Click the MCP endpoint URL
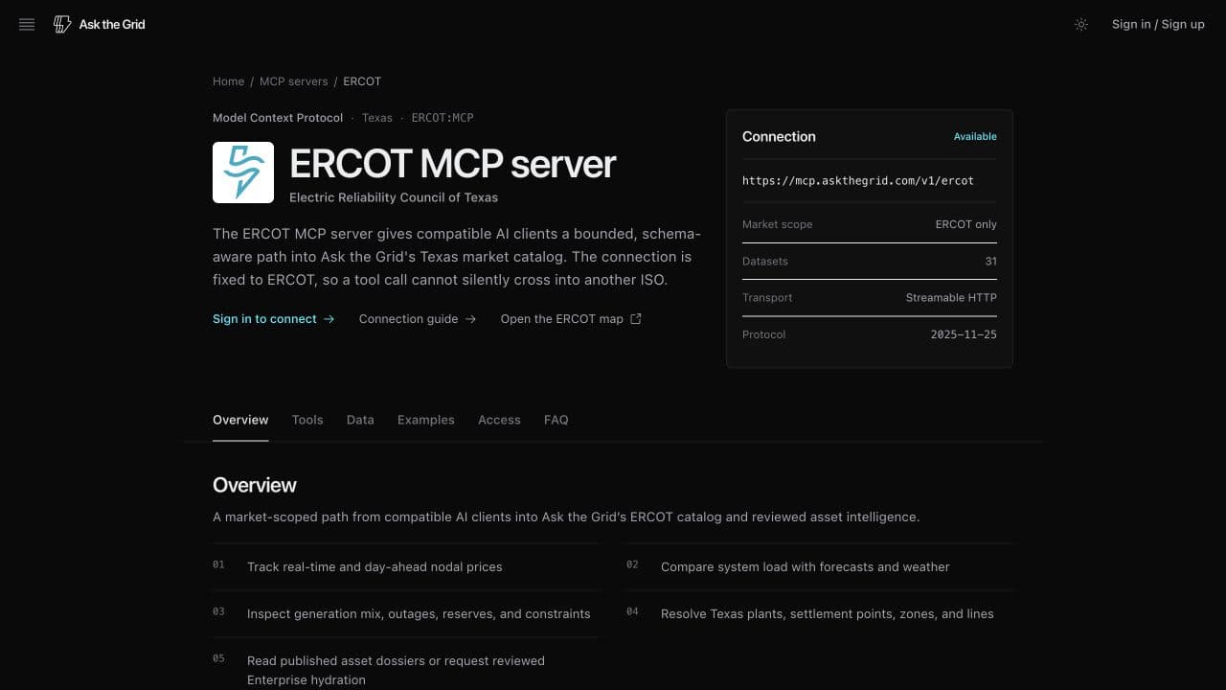Screen dimensions: 1226x690 858,180
